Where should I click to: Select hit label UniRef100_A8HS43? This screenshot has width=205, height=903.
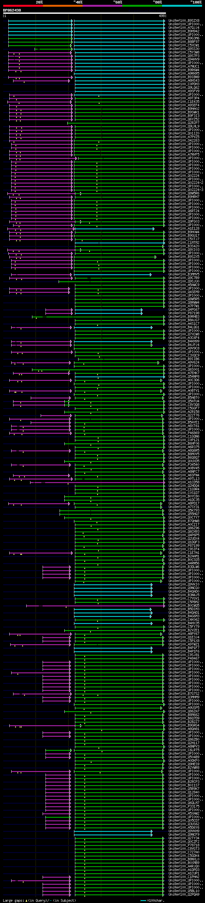[184, 81]
